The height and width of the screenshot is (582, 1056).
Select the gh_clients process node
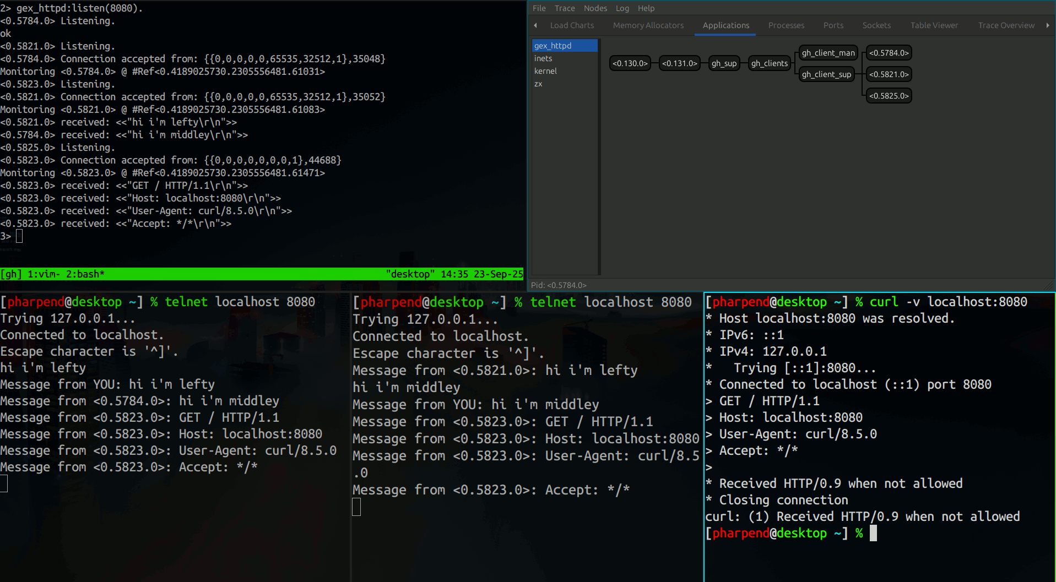coord(769,63)
